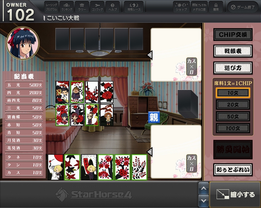
Task: Play the red ribbon hand card with blond character
Action: [x=89, y=167]
